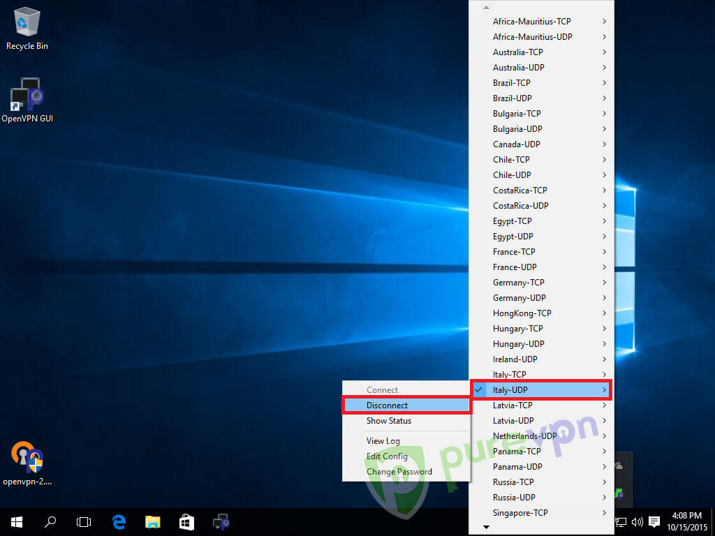This screenshot has width=715, height=536.
Task: Open the network status tray icon
Action: point(621,522)
